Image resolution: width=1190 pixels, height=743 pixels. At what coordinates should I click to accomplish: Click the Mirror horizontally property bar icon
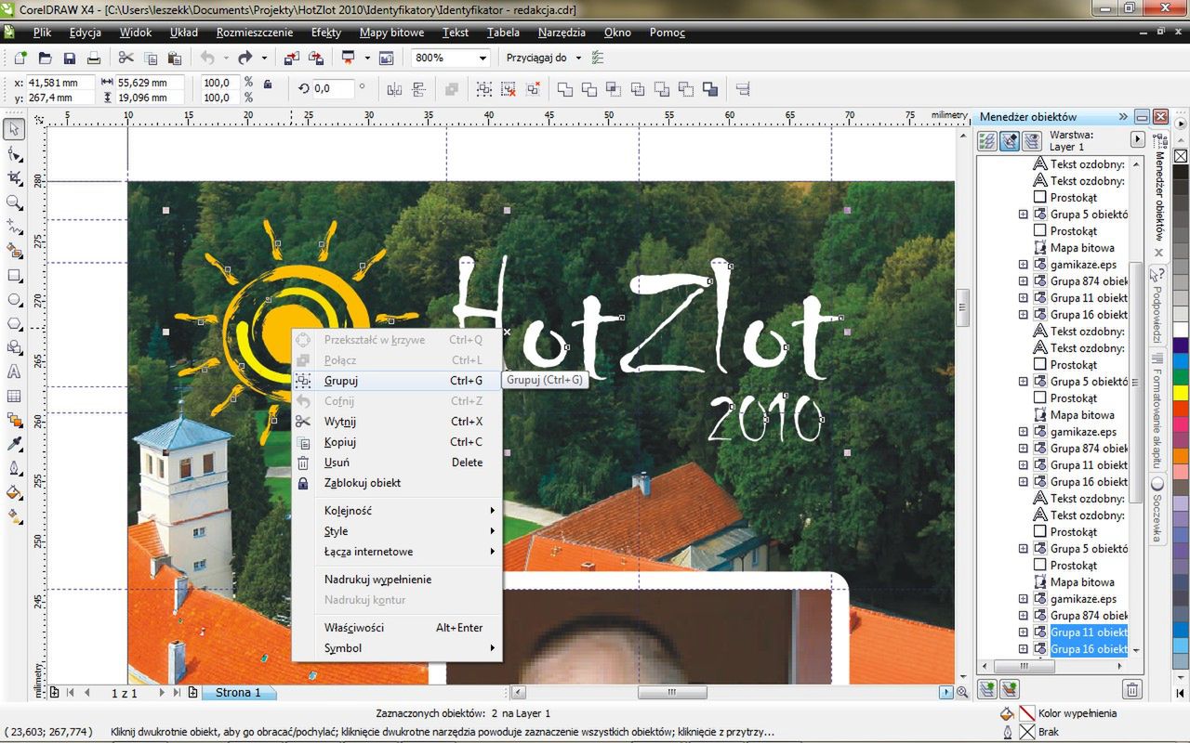coord(394,89)
